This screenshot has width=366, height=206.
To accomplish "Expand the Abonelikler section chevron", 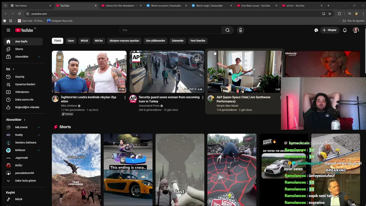I will 25,120.
